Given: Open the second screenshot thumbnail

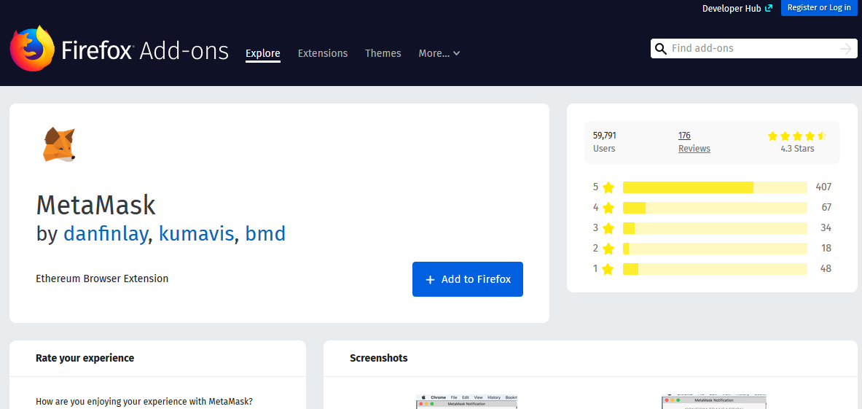Looking at the screenshot, I should click(715, 402).
